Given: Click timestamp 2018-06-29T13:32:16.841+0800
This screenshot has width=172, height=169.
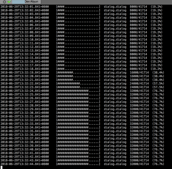Looking at the screenshot, I should (25, 61).
